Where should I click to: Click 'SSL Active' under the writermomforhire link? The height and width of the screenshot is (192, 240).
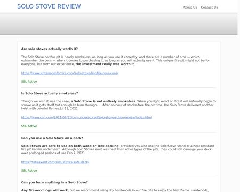coord(29,82)
